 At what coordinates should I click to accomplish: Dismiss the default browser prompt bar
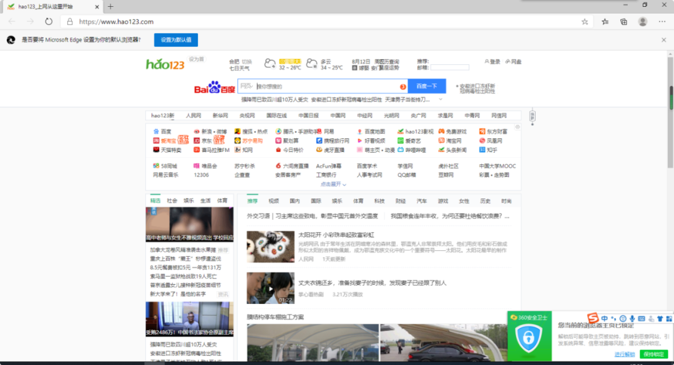tap(663, 40)
